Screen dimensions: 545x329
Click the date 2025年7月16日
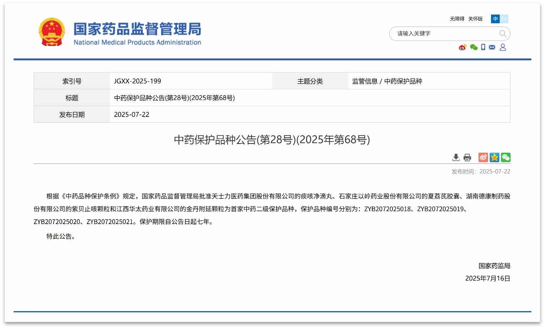tap(488, 278)
